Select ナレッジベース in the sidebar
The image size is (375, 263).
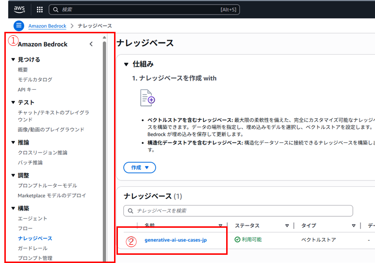(35, 238)
